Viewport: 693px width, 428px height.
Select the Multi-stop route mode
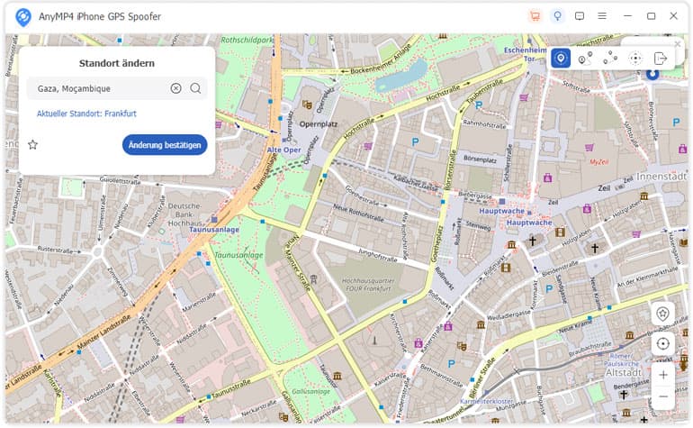pos(610,58)
